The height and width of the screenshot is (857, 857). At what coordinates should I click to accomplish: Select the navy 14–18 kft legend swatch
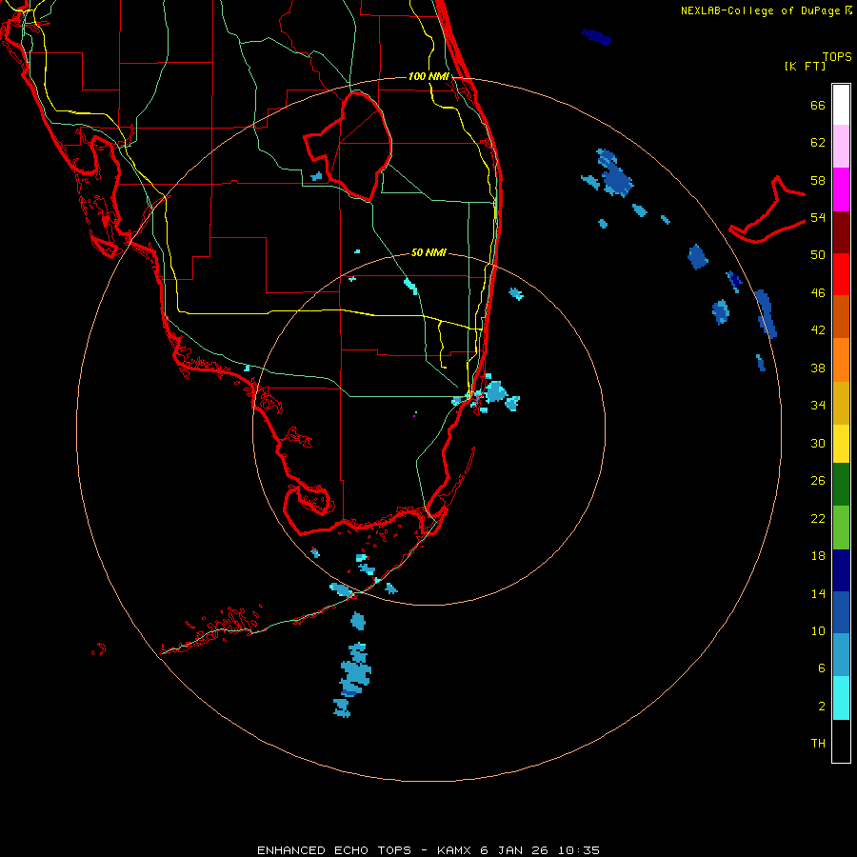tap(841, 570)
